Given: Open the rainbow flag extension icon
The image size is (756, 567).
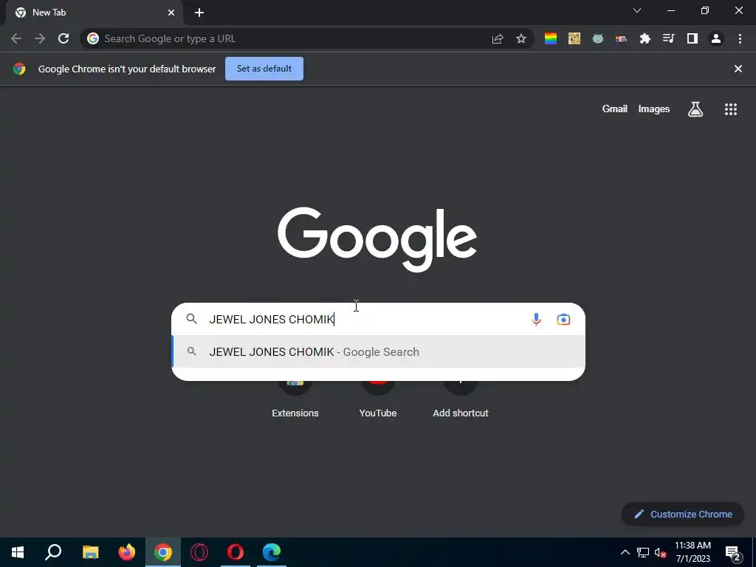Looking at the screenshot, I should [x=551, y=38].
